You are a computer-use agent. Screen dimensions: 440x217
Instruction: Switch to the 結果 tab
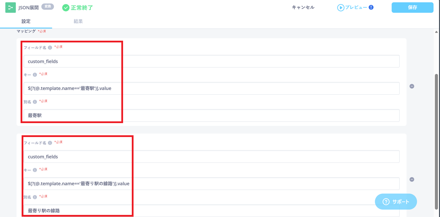point(78,22)
